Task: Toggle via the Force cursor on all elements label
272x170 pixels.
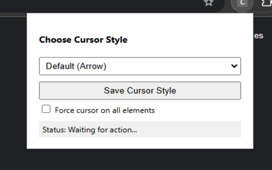Action: click(105, 110)
